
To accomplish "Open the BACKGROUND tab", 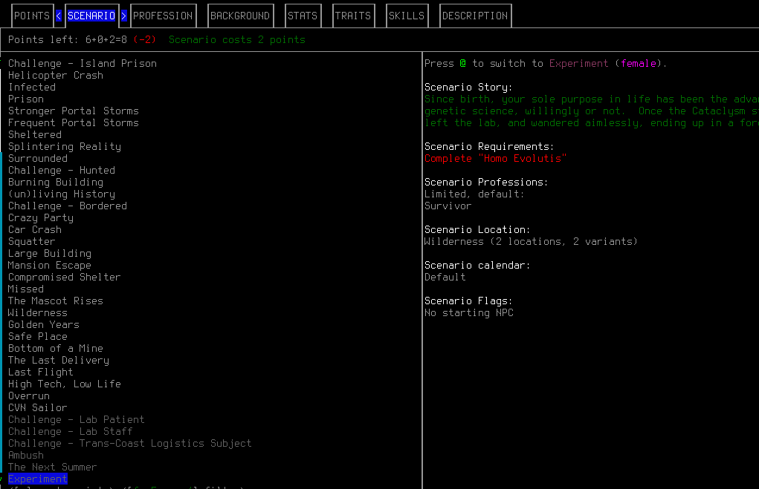I will click(x=240, y=16).
